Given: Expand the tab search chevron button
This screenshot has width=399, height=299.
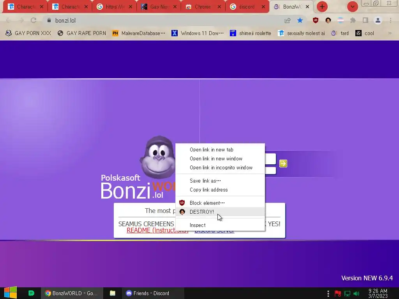Looking at the screenshot, I should click(x=352, y=7).
